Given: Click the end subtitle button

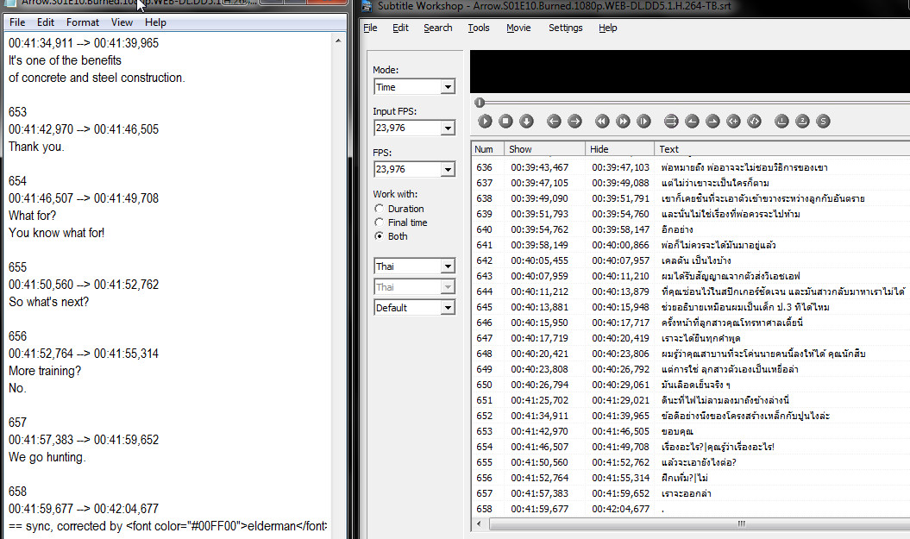Looking at the screenshot, I should coord(754,122).
